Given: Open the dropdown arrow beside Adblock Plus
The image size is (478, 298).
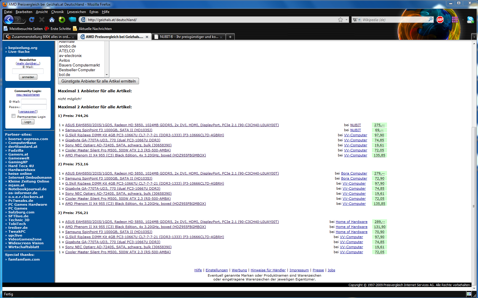Looking at the screenshot, I should pos(448,20).
